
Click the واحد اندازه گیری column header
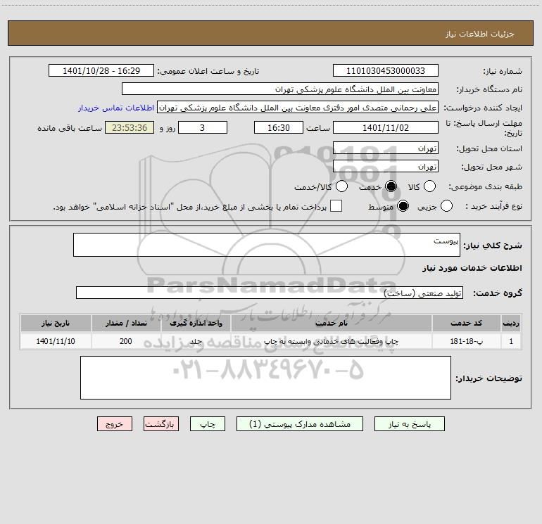(x=196, y=323)
